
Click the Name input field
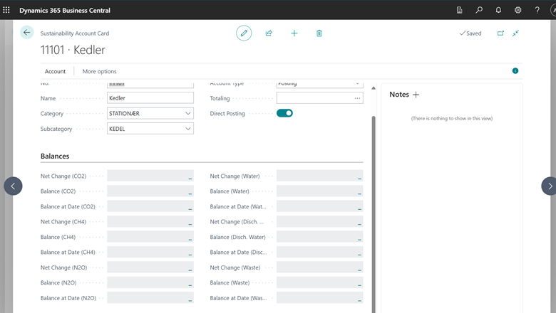[150, 98]
